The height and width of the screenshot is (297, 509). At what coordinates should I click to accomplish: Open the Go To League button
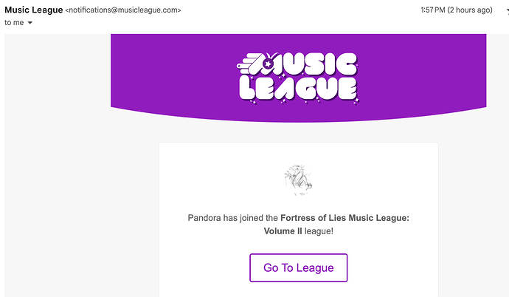pos(298,267)
